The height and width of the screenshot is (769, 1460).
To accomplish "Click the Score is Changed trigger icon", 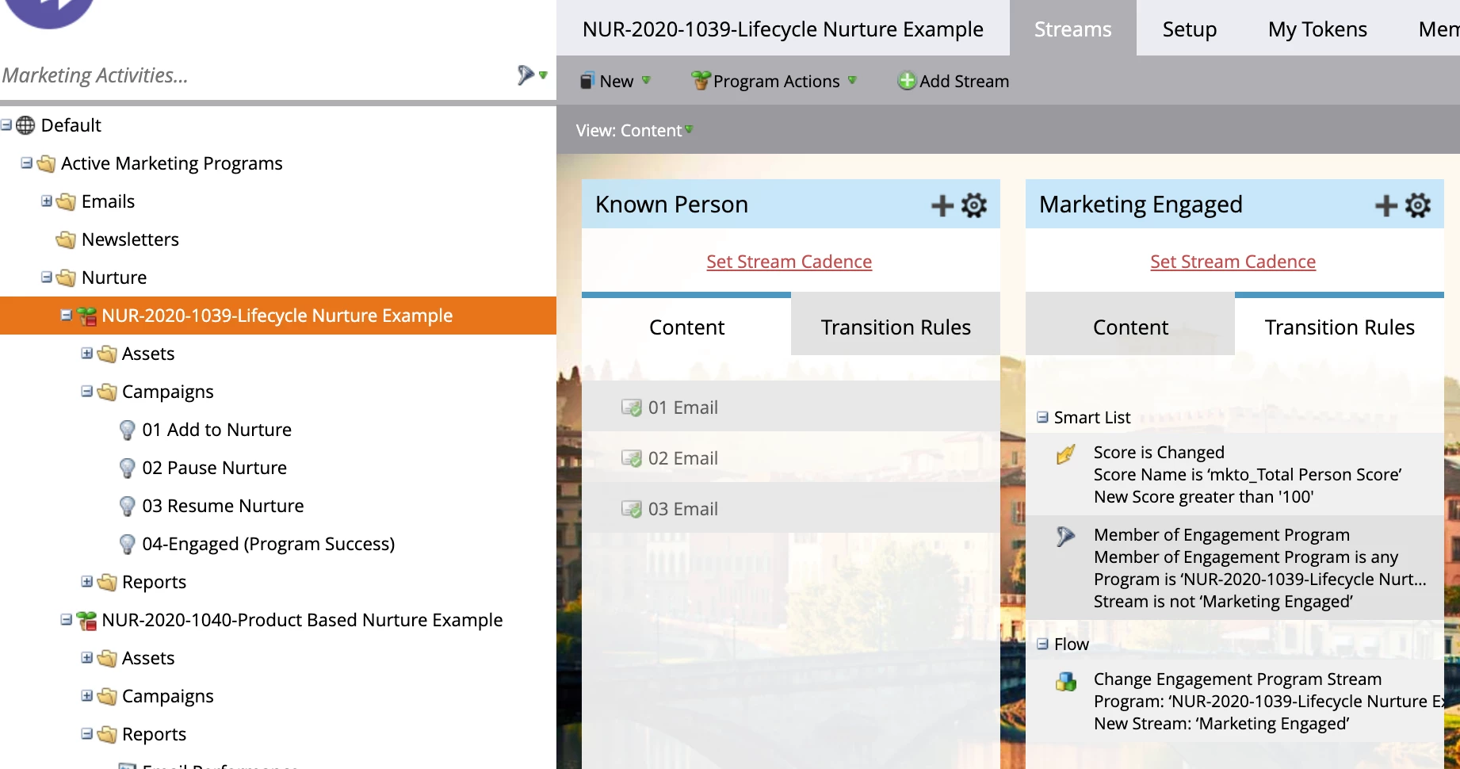I will point(1066,454).
